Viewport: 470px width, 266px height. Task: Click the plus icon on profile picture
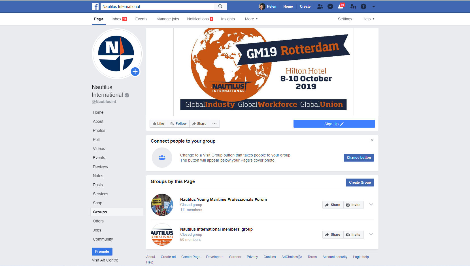coord(135,72)
